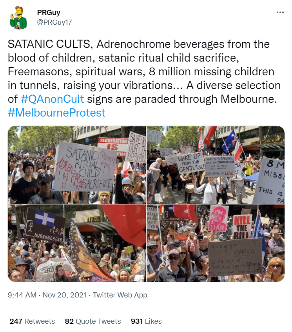
Task: Open the Nuremberg flag crowd photo
Action: tap(77, 243)
